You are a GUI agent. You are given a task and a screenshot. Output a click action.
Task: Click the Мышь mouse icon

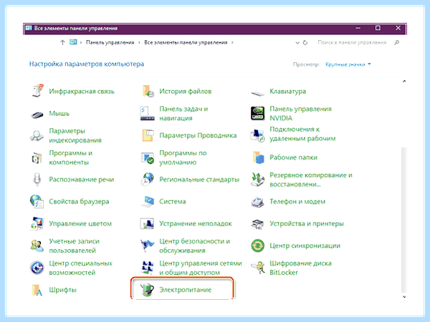[37, 114]
